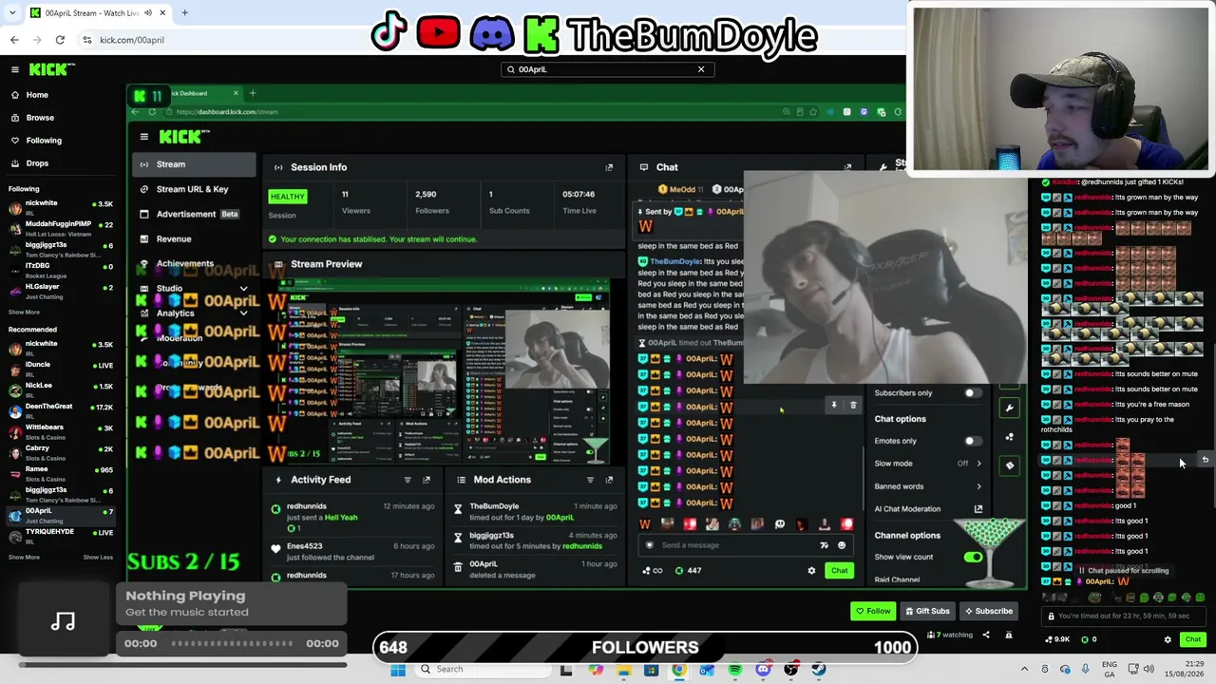Open Drops in the sidebar
The height and width of the screenshot is (684, 1216).
[37, 163]
